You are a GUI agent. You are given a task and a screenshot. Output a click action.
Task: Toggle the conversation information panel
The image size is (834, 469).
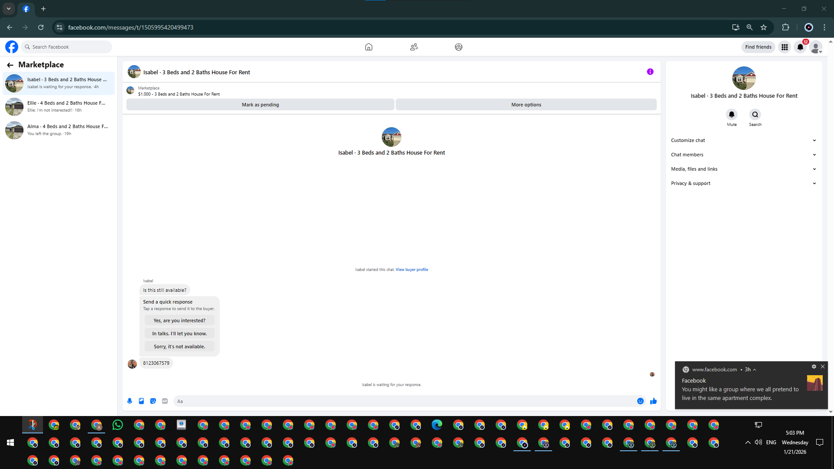coord(650,72)
